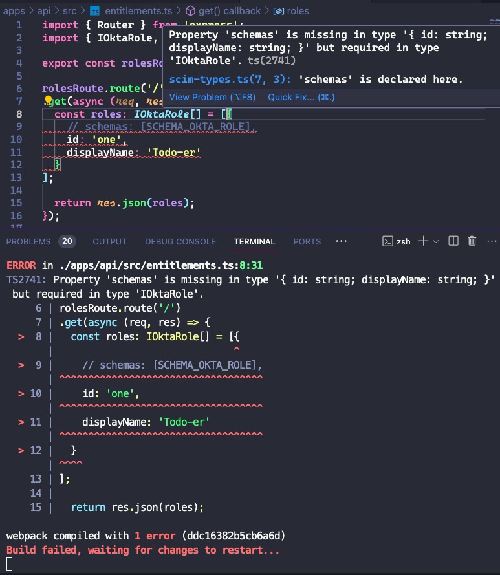The width and height of the screenshot is (500, 575).
Task: Switch to the PORTS tab
Action: [x=307, y=242]
